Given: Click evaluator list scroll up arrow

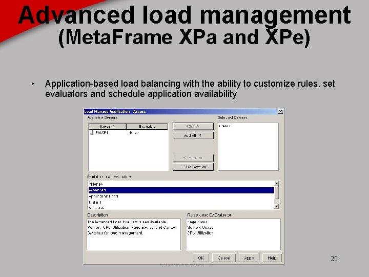Looking at the screenshot, I should pos(277,184).
